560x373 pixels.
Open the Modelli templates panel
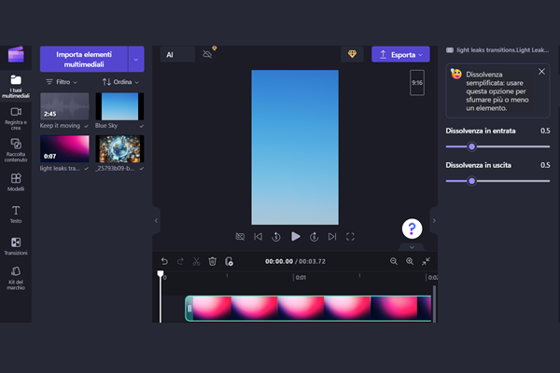tap(16, 182)
